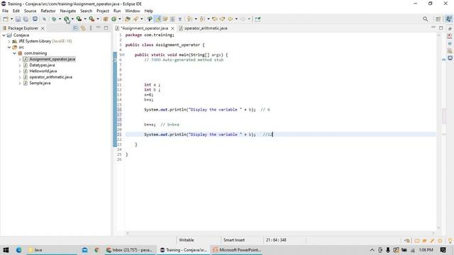Collapse the src folder node
The height and width of the screenshot is (255, 454).
click(9, 47)
